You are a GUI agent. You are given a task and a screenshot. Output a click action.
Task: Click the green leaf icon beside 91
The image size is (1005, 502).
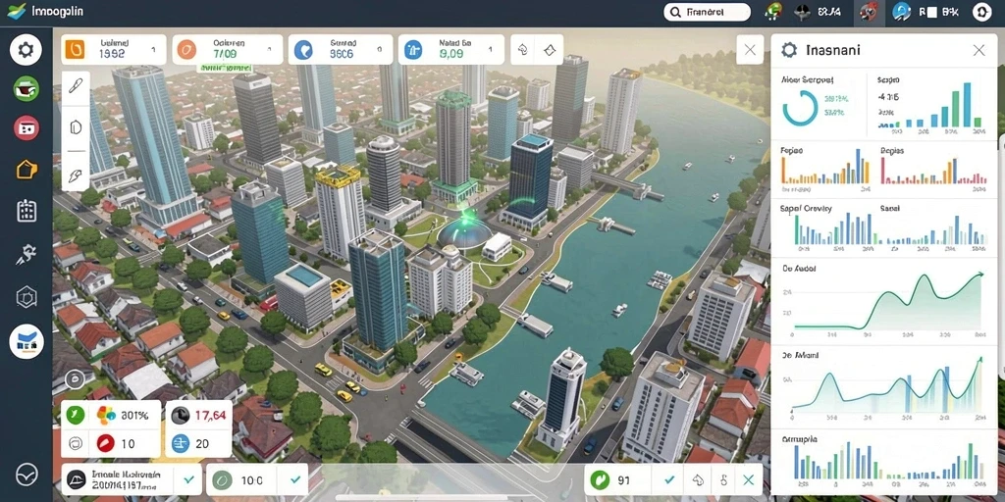click(601, 478)
